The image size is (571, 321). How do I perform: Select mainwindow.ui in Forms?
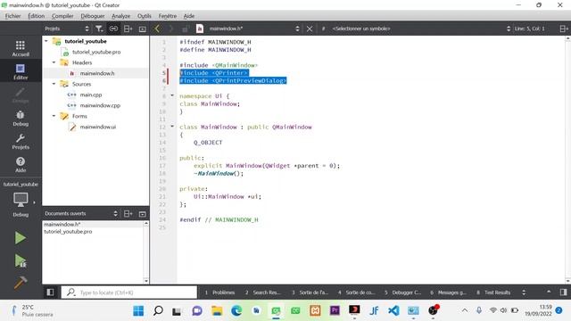[97, 127]
